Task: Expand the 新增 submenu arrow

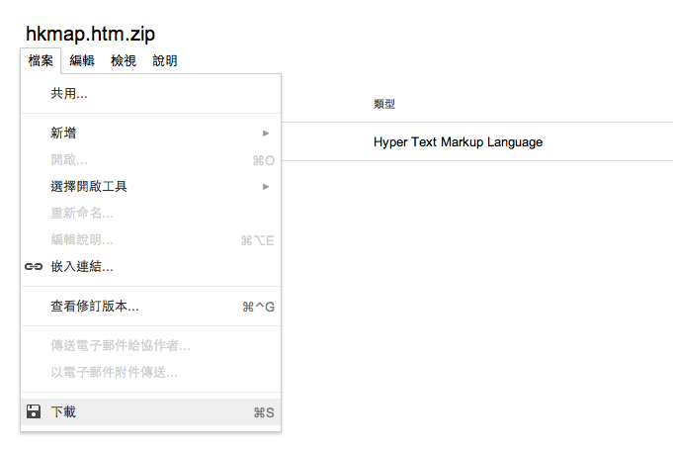Action: click(266, 133)
